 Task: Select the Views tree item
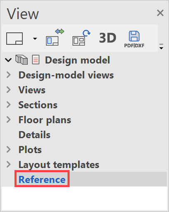pyautogui.click(x=32, y=90)
